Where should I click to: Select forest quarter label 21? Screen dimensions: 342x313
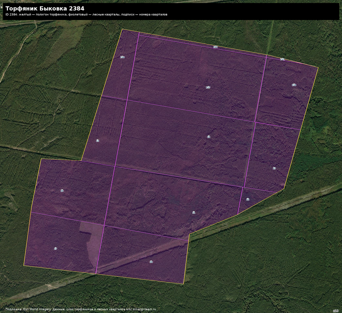pyautogui.click(x=194, y=213)
